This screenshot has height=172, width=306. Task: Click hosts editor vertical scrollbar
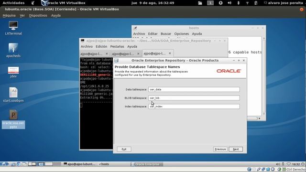[264, 75]
